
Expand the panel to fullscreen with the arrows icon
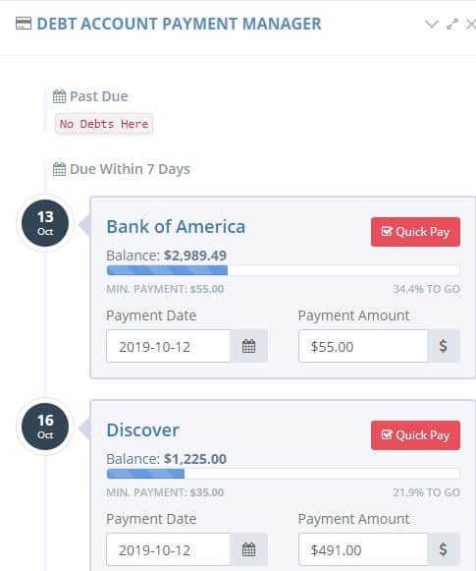(x=452, y=25)
